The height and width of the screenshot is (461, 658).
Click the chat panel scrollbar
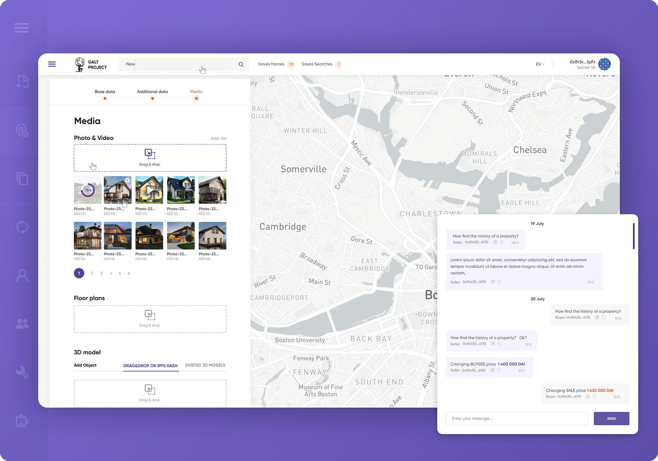(x=634, y=236)
